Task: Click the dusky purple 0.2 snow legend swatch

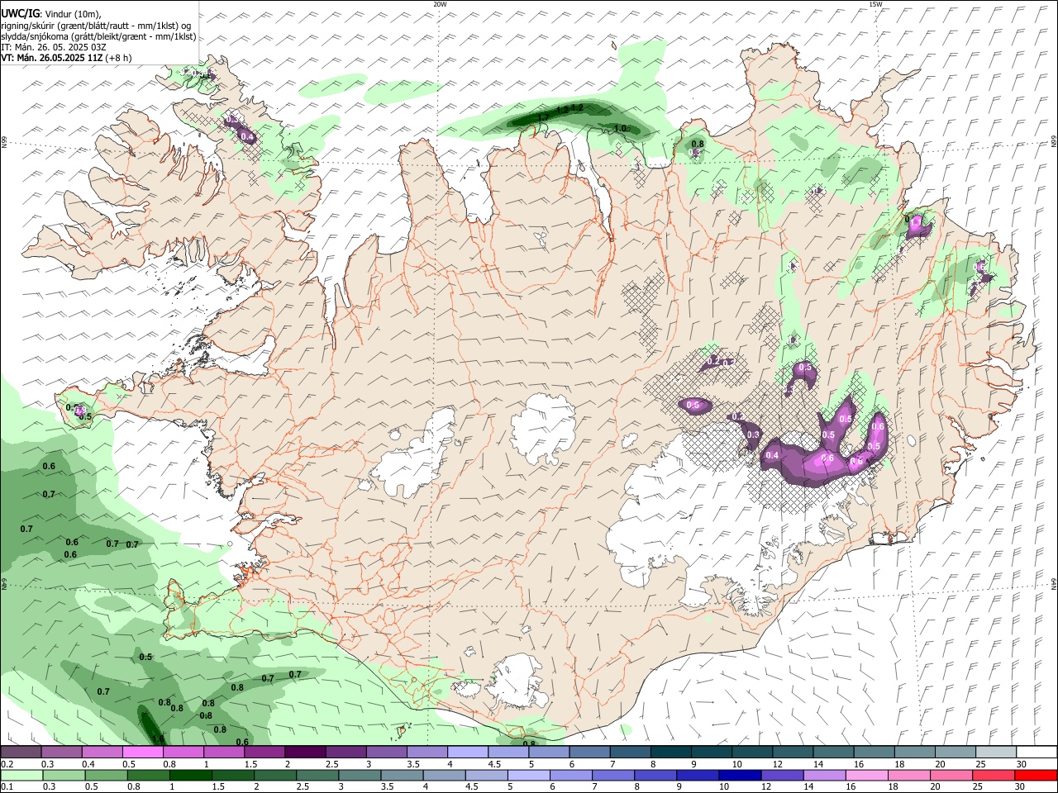Action: [x=21, y=753]
